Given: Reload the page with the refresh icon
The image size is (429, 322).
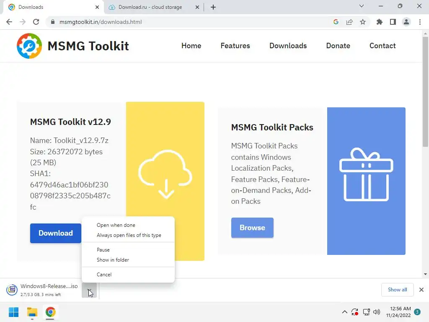Looking at the screenshot, I should (36, 22).
